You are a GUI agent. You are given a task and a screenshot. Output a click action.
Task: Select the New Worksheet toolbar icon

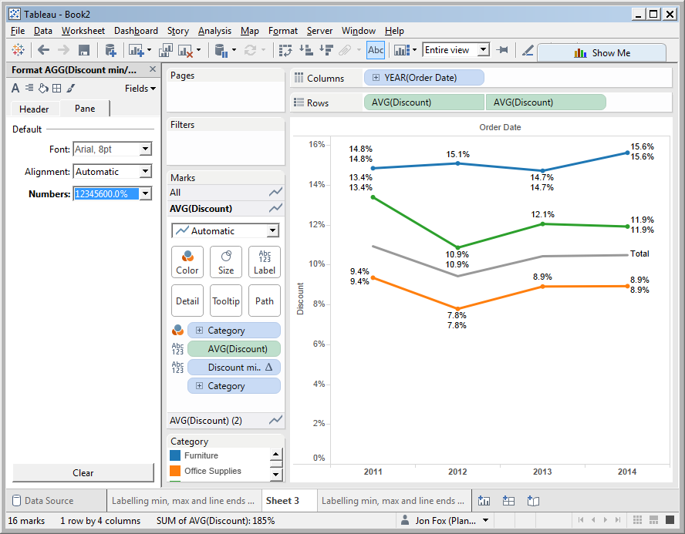[x=136, y=49]
